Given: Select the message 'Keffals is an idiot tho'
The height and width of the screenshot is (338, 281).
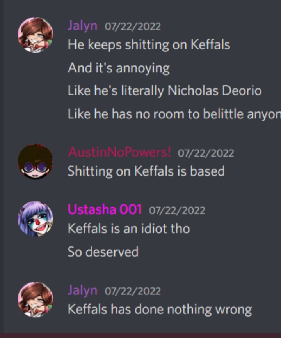Looking at the screenshot, I should (x=129, y=229).
